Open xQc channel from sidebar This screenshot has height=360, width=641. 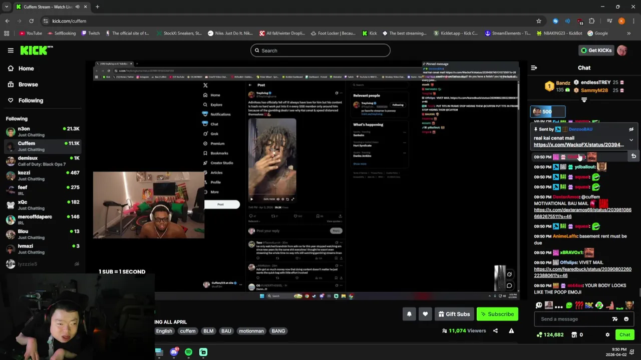43,205
